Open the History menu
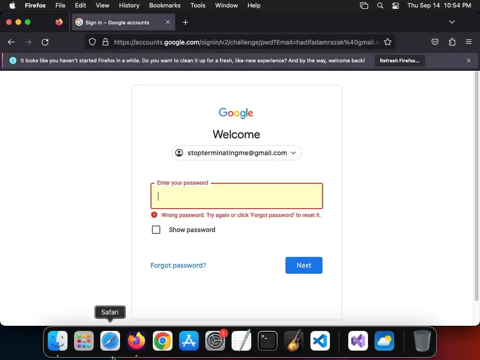 [x=129, y=5]
